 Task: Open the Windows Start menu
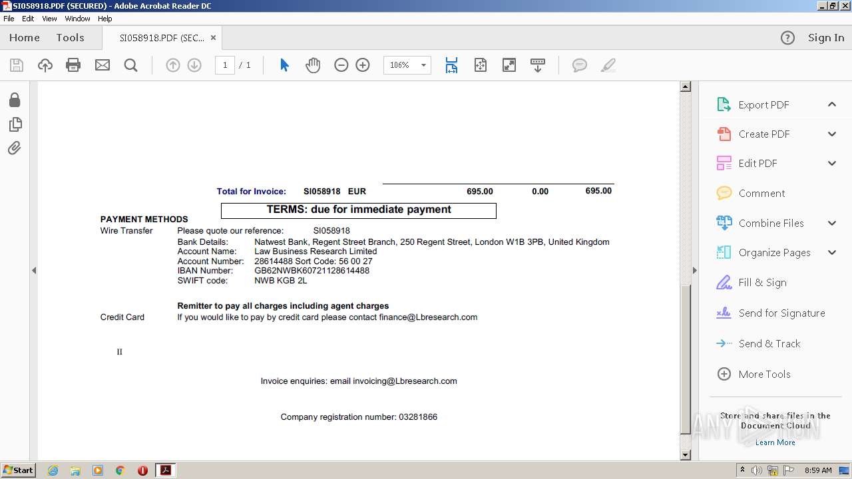(19, 470)
